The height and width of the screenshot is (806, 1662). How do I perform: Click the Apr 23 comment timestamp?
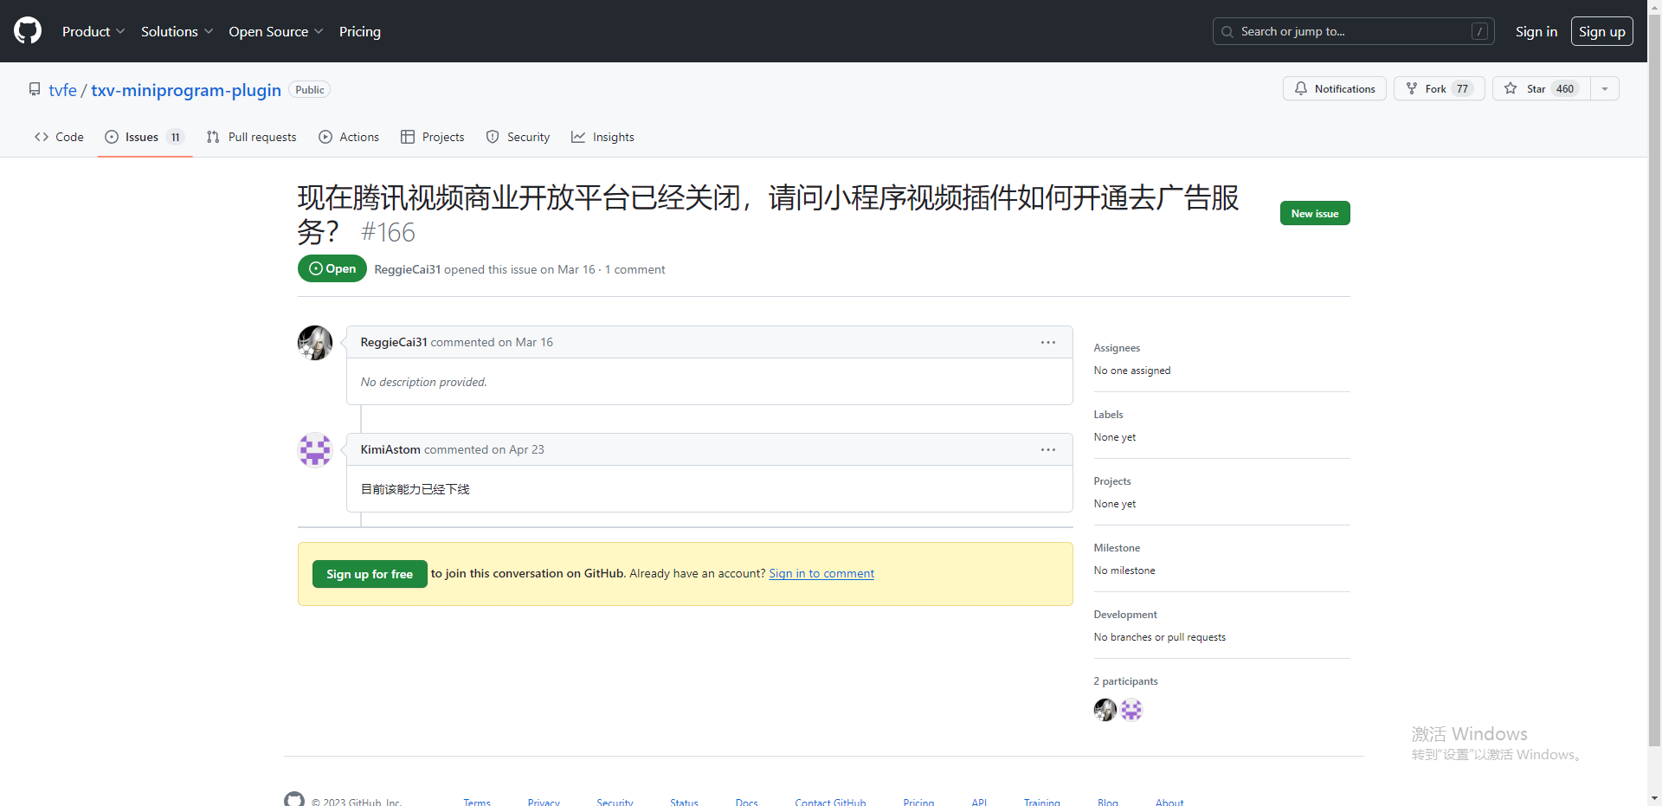tap(526, 449)
